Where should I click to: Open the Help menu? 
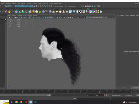tap(60, 3)
